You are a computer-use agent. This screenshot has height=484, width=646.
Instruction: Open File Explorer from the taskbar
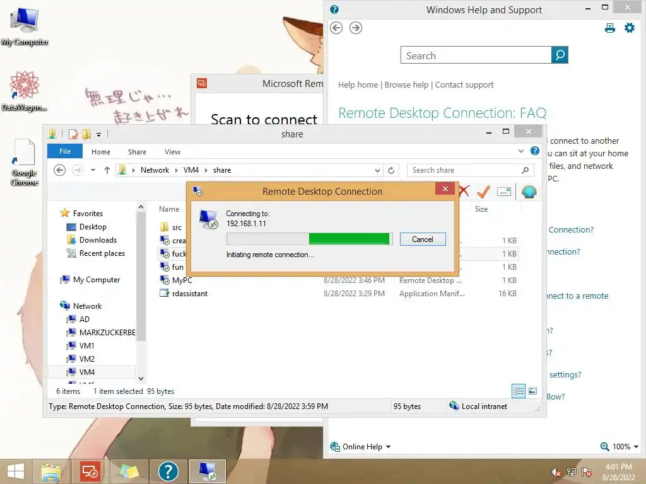point(51,471)
